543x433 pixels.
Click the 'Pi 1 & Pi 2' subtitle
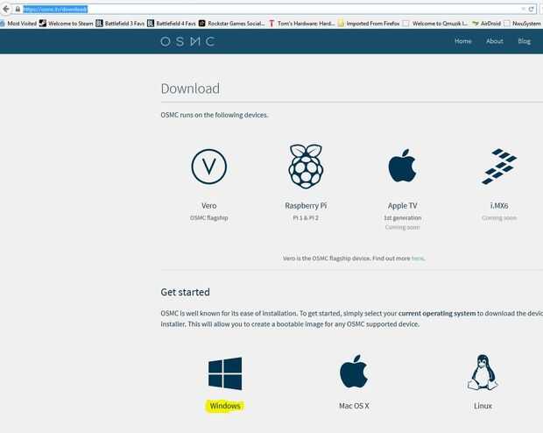pyautogui.click(x=306, y=217)
